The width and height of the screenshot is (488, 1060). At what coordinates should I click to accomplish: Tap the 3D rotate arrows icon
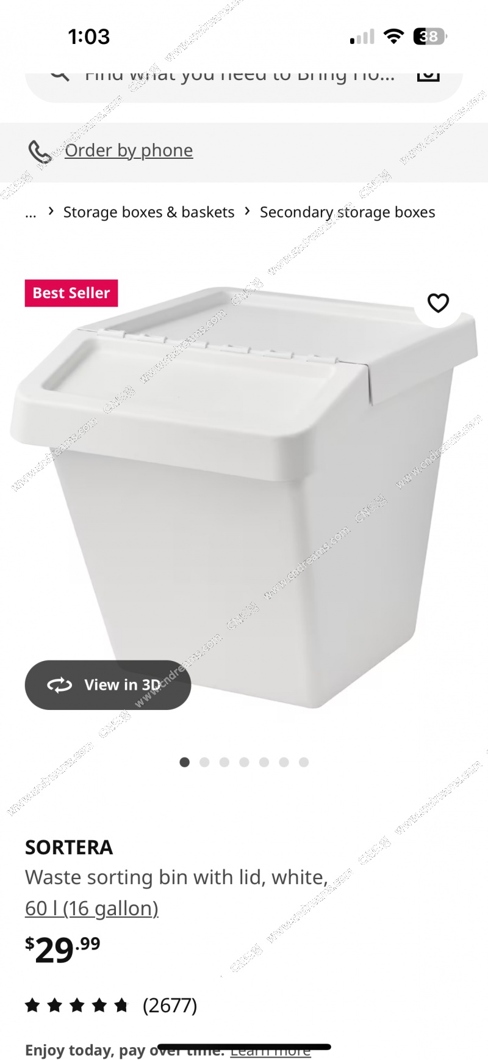click(x=60, y=685)
